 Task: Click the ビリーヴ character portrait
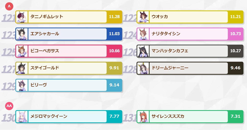(22, 85)
